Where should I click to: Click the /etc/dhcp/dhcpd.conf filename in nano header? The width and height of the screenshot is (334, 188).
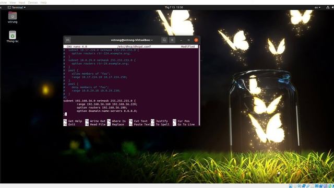(134, 46)
